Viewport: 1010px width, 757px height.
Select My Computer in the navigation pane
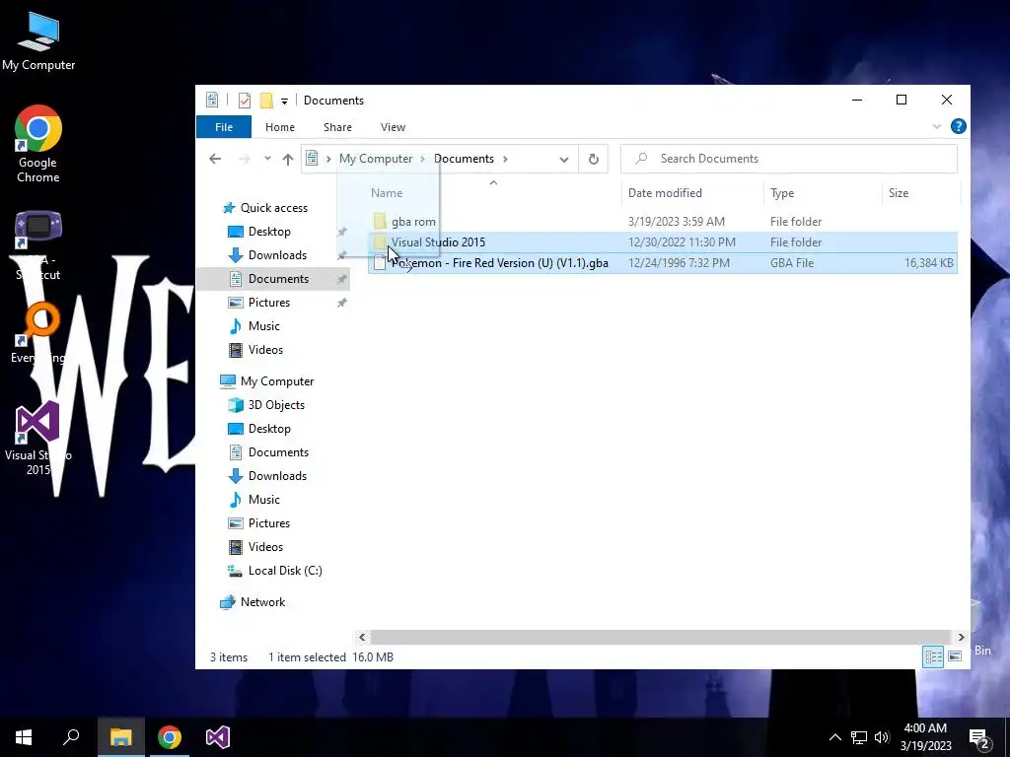pyautogui.click(x=277, y=381)
